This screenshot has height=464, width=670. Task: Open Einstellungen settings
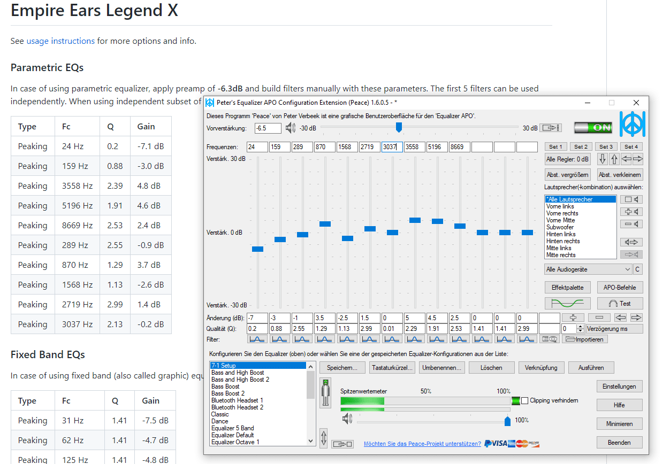[x=619, y=386]
